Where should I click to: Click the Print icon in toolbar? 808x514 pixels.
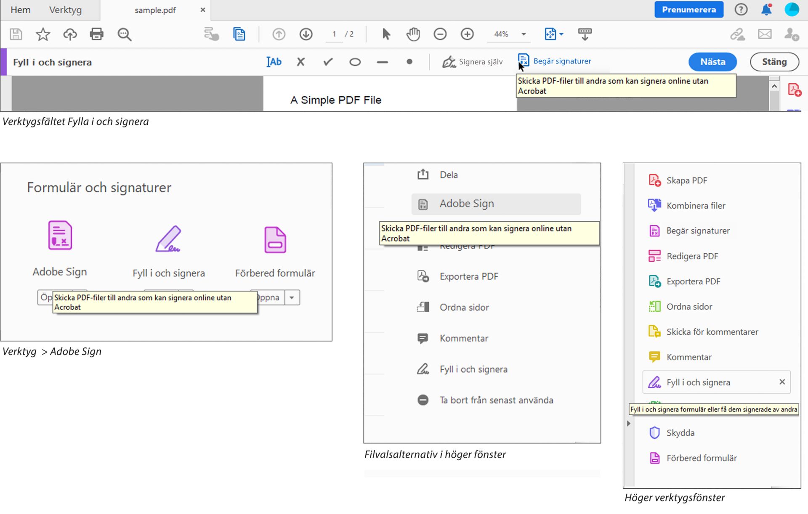tap(96, 34)
